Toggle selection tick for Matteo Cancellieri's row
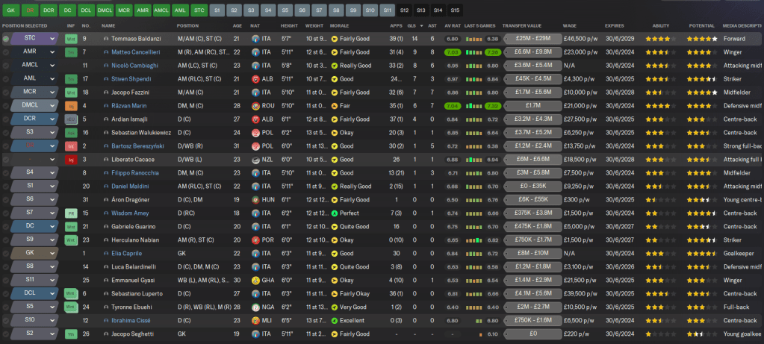764x344 pixels. (x=6, y=51)
